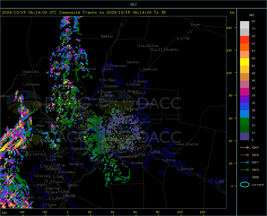This screenshot has height=216, width=267.
Task: Click the 'Catitas' map label
Action: click(x=169, y=160)
